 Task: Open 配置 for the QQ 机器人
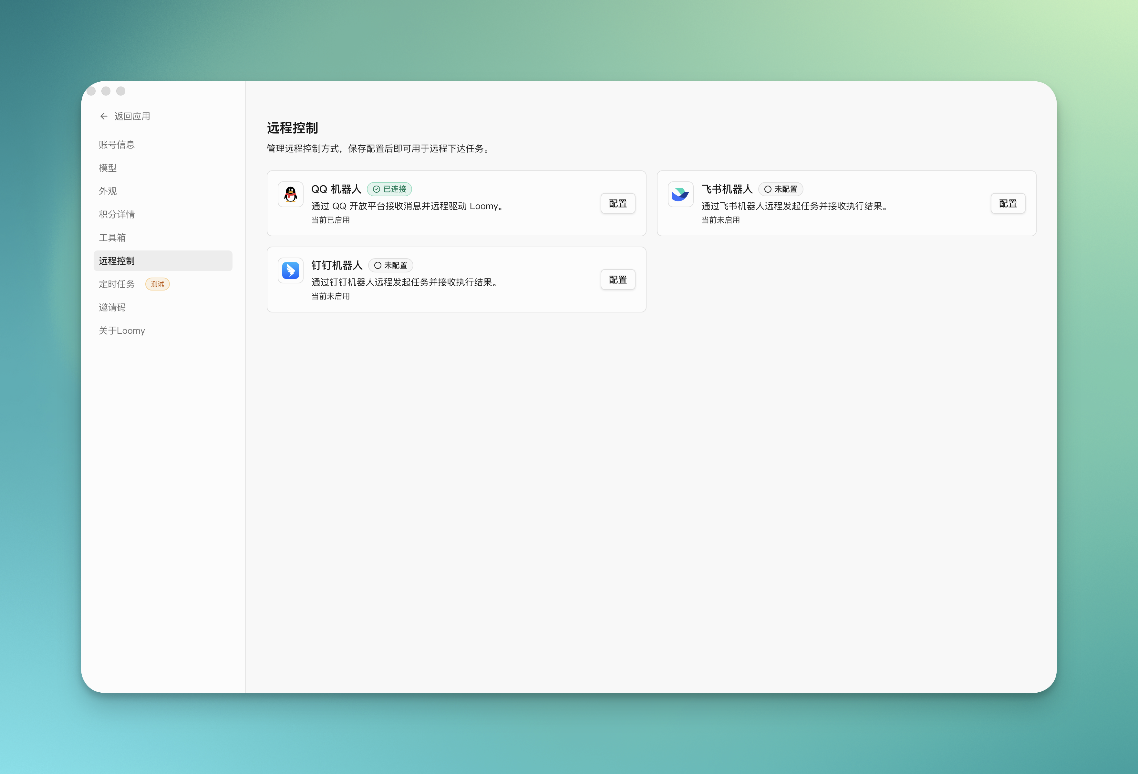[x=617, y=203]
